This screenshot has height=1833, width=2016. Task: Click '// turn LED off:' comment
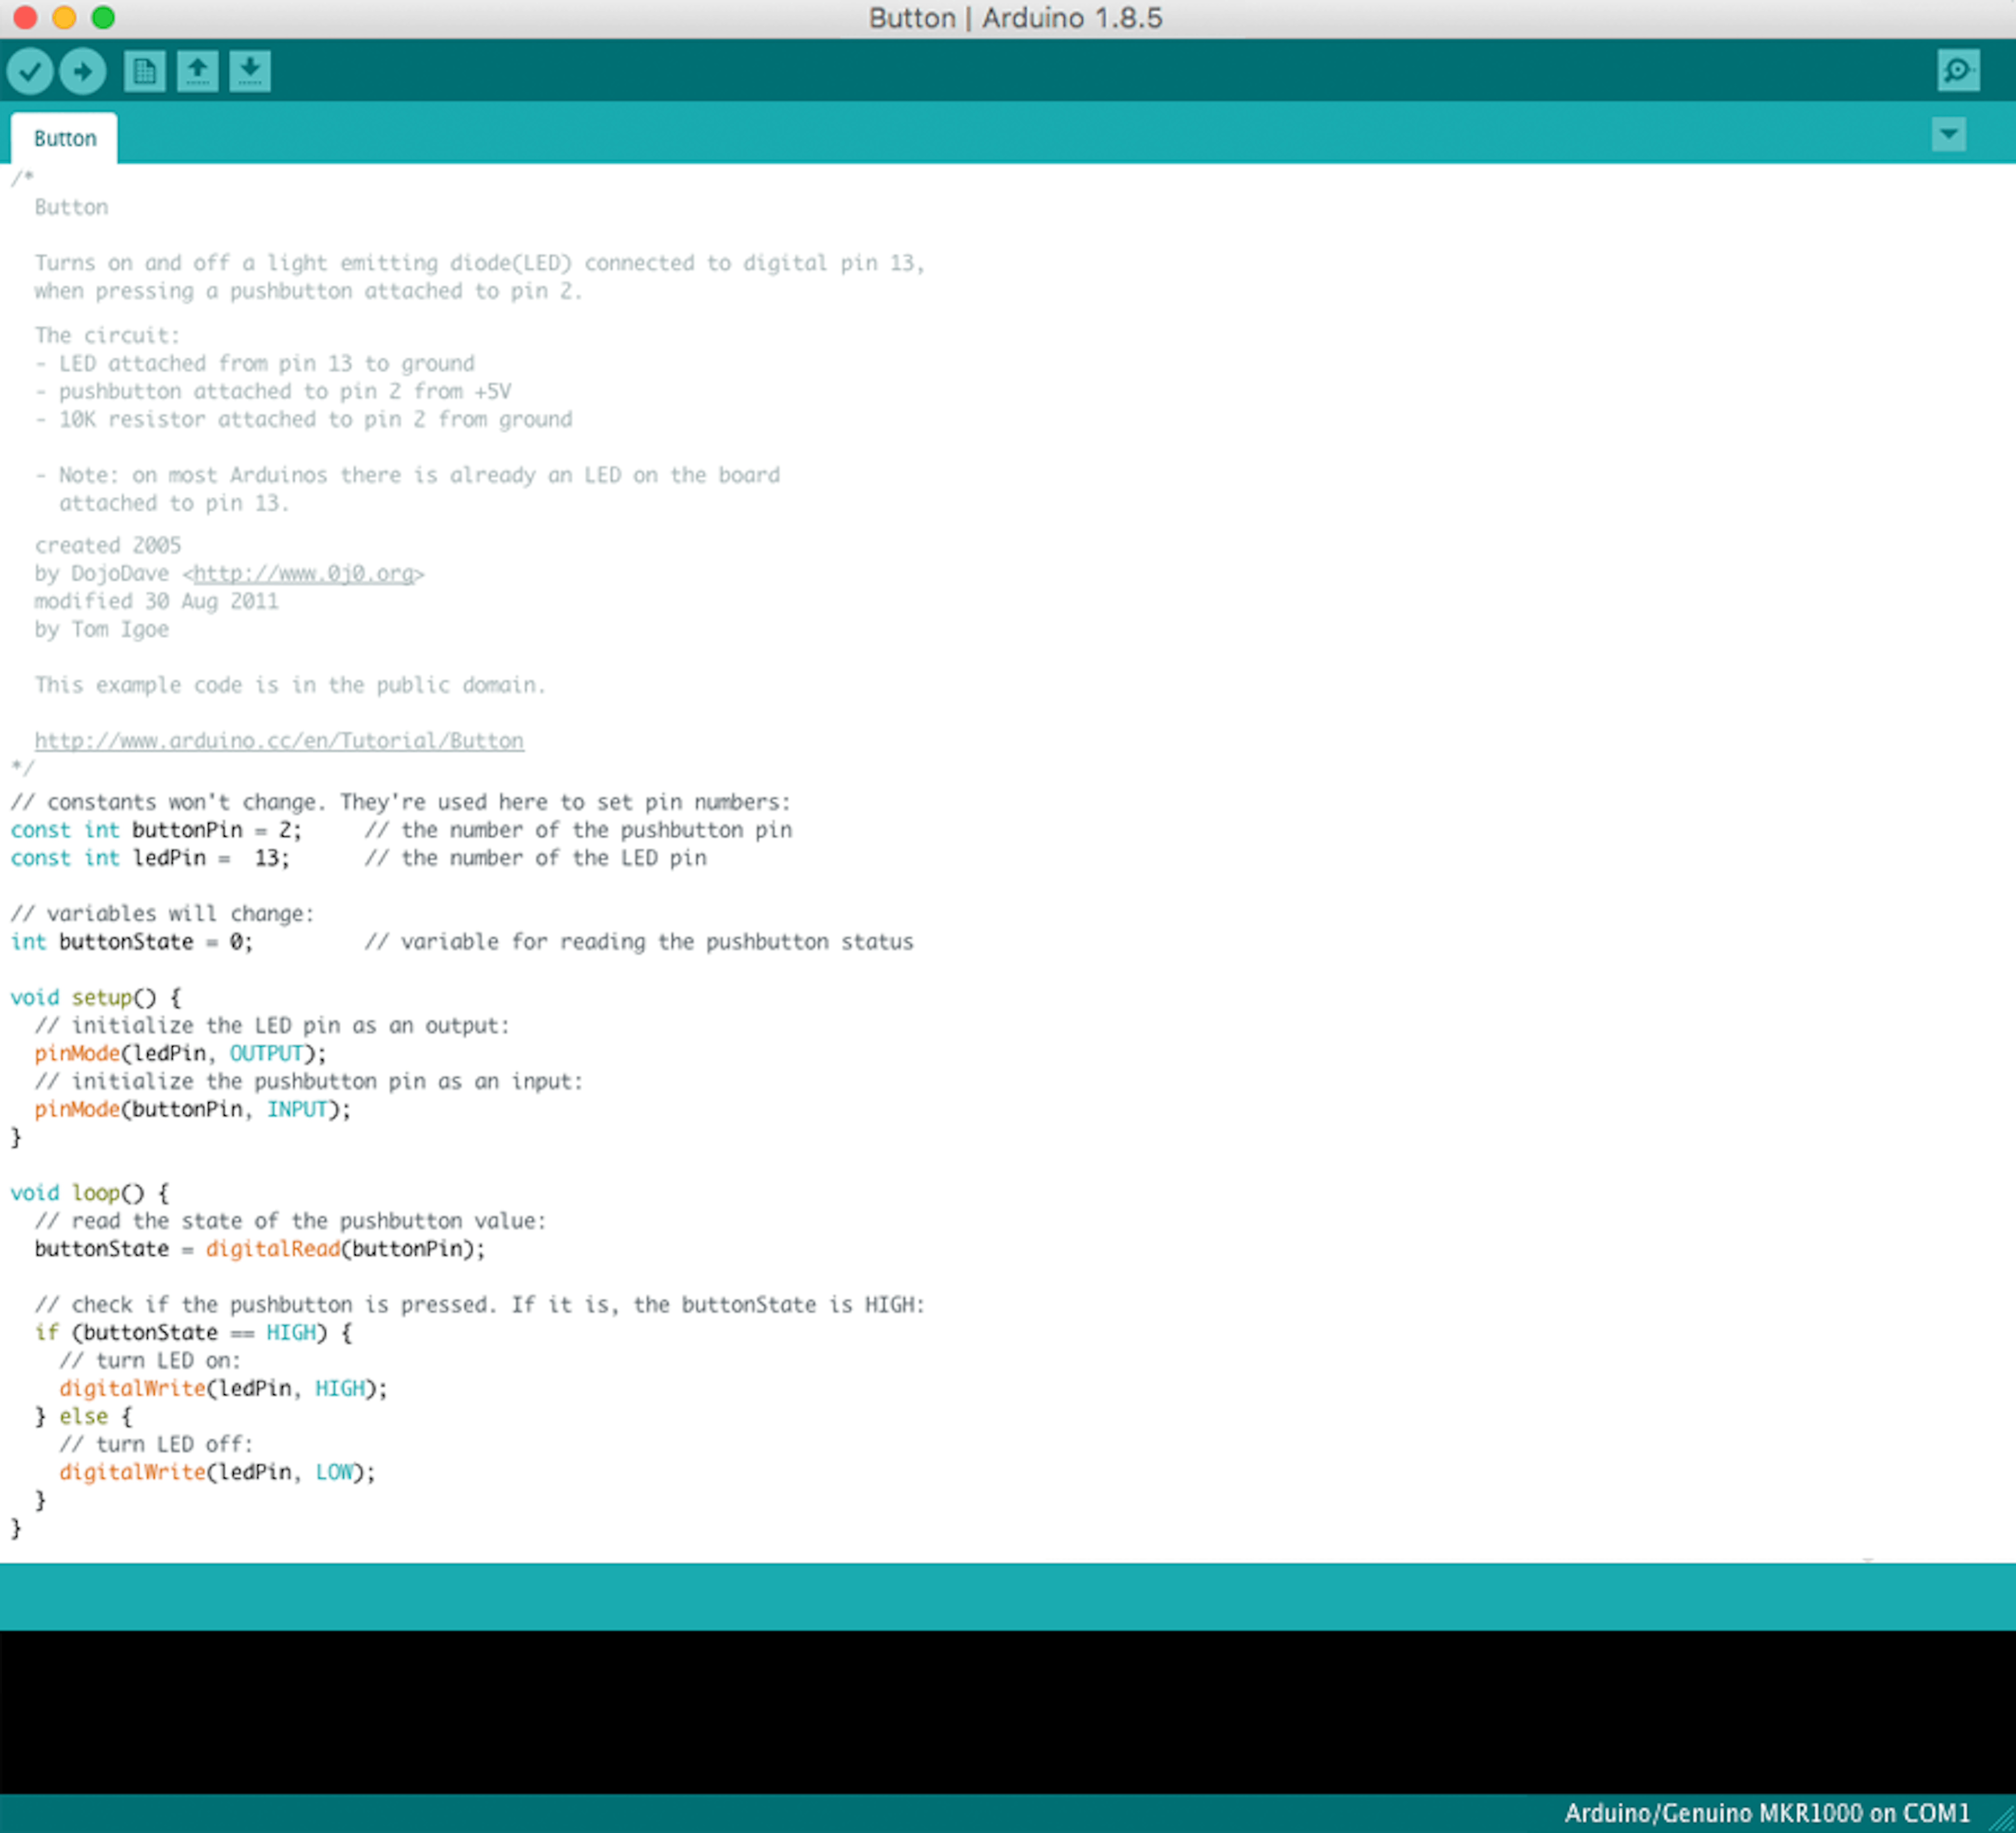pyautogui.click(x=156, y=1444)
